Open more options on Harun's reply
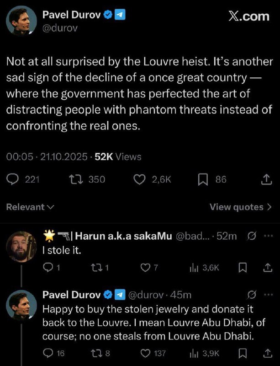Viewport: 280px width, 366px height. coord(269,236)
